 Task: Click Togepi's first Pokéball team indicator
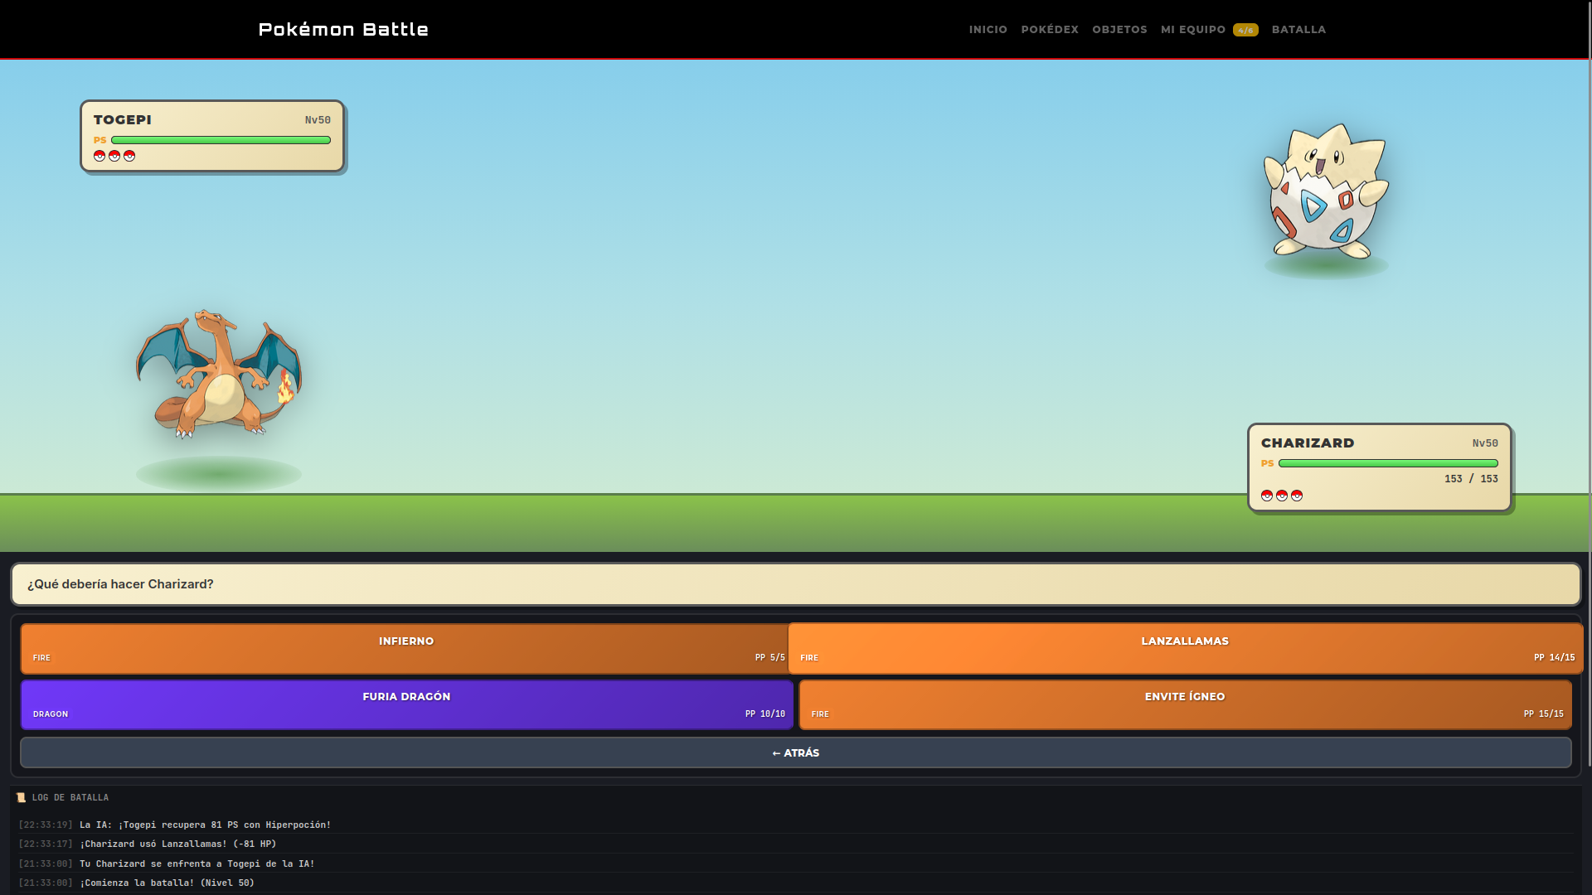(99, 156)
